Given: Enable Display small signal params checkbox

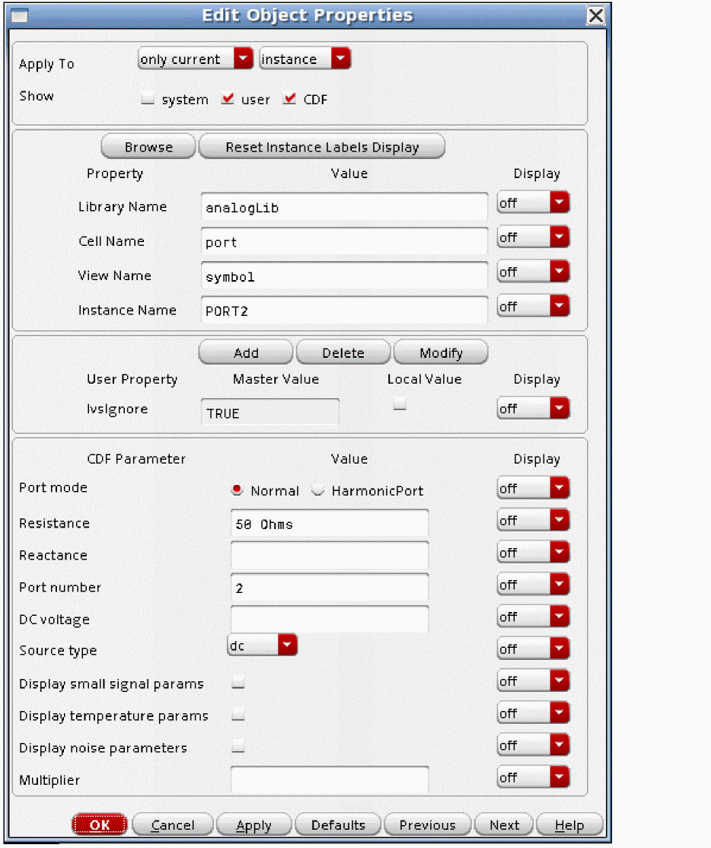Looking at the screenshot, I should (x=238, y=684).
